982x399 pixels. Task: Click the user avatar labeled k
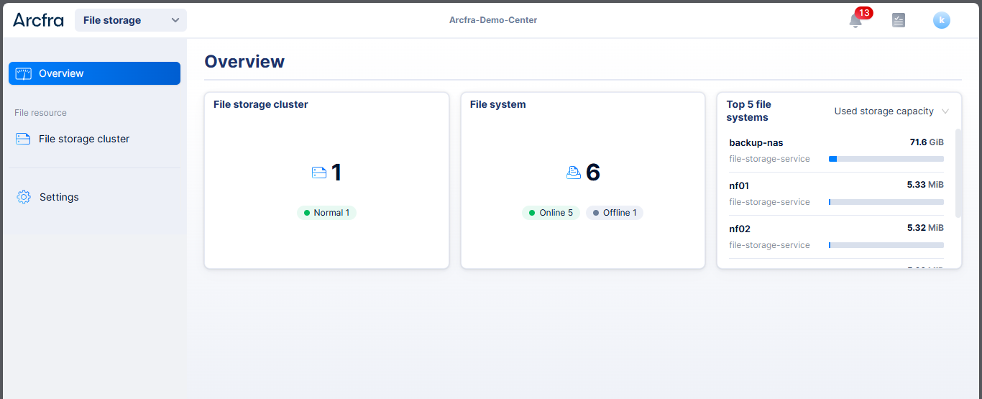(x=941, y=20)
